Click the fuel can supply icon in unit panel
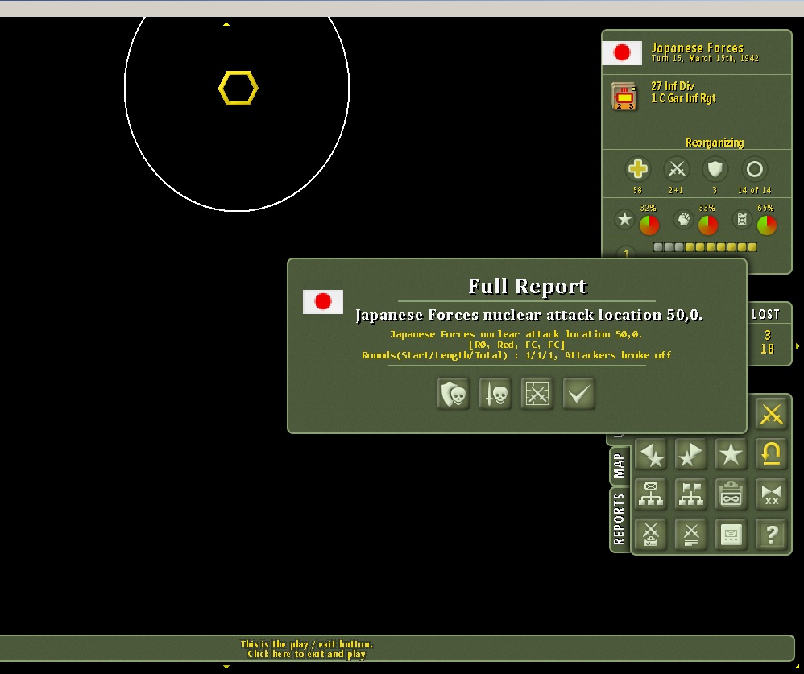804x674 pixels. (742, 220)
